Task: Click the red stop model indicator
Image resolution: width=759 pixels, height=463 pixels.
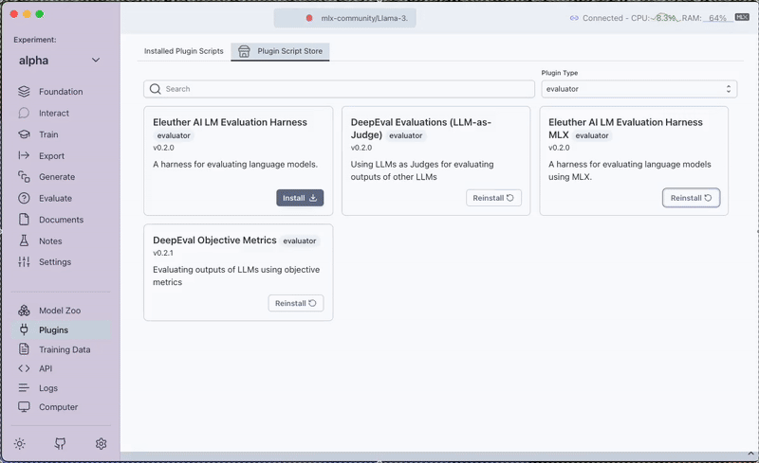Action: (309, 18)
